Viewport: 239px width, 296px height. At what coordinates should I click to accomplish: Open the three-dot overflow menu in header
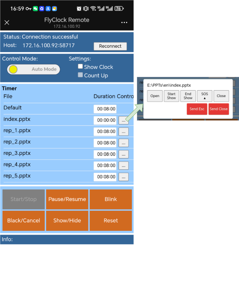(124, 22)
